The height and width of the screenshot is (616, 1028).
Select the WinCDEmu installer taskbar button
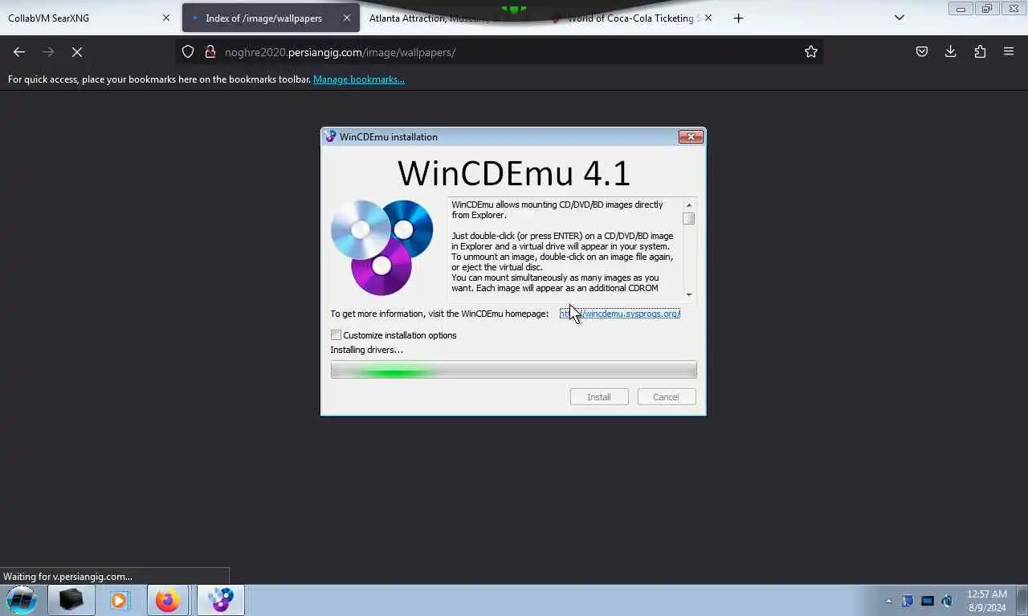tap(220, 600)
